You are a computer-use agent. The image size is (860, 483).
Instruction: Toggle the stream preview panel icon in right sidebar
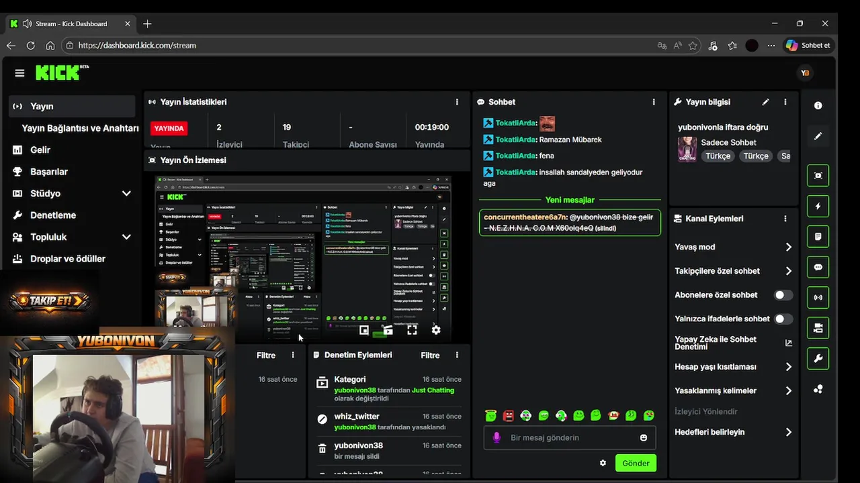click(x=818, y=175)
